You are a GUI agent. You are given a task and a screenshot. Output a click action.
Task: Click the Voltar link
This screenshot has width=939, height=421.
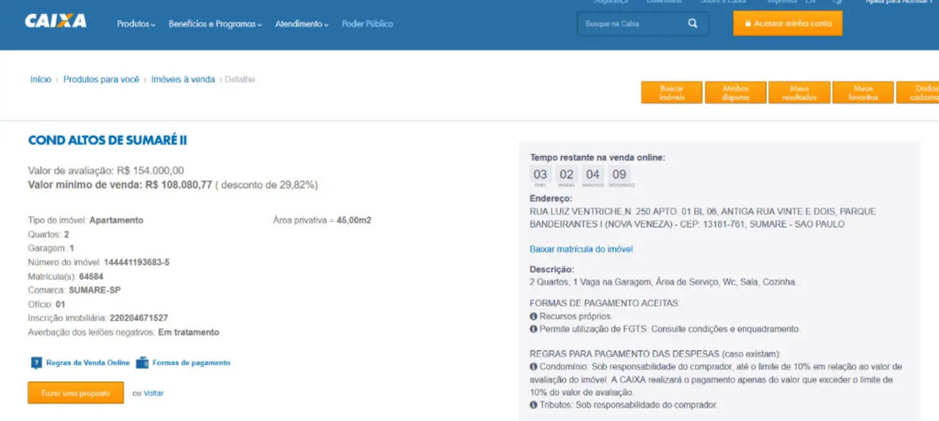tap(153, 393)
